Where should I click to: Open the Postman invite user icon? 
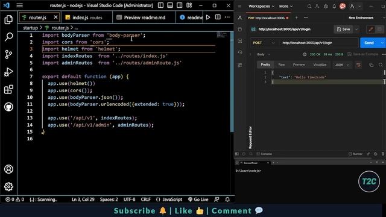(317, 7)
